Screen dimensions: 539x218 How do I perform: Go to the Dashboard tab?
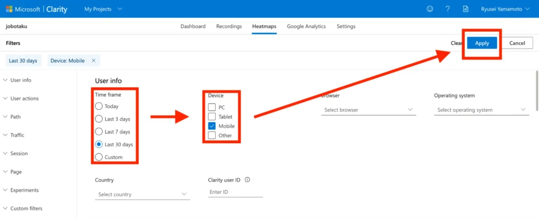tap(193, 26)
